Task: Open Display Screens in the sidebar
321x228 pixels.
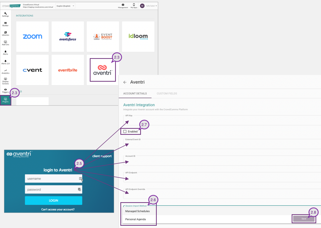Action: click(6, 81)
